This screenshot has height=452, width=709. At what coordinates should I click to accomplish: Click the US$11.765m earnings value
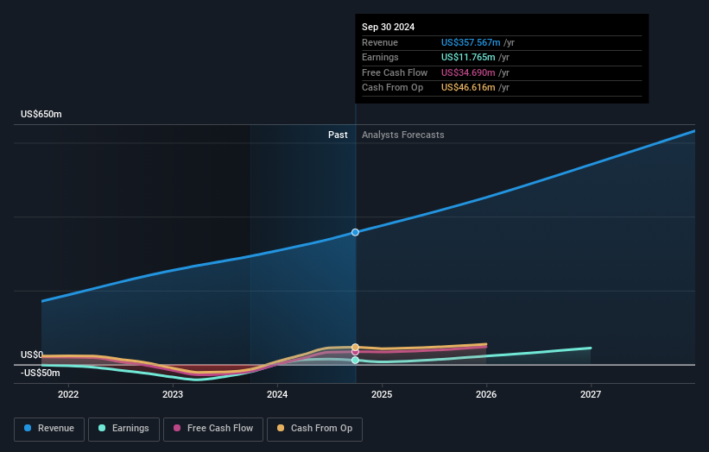(468, 57)
